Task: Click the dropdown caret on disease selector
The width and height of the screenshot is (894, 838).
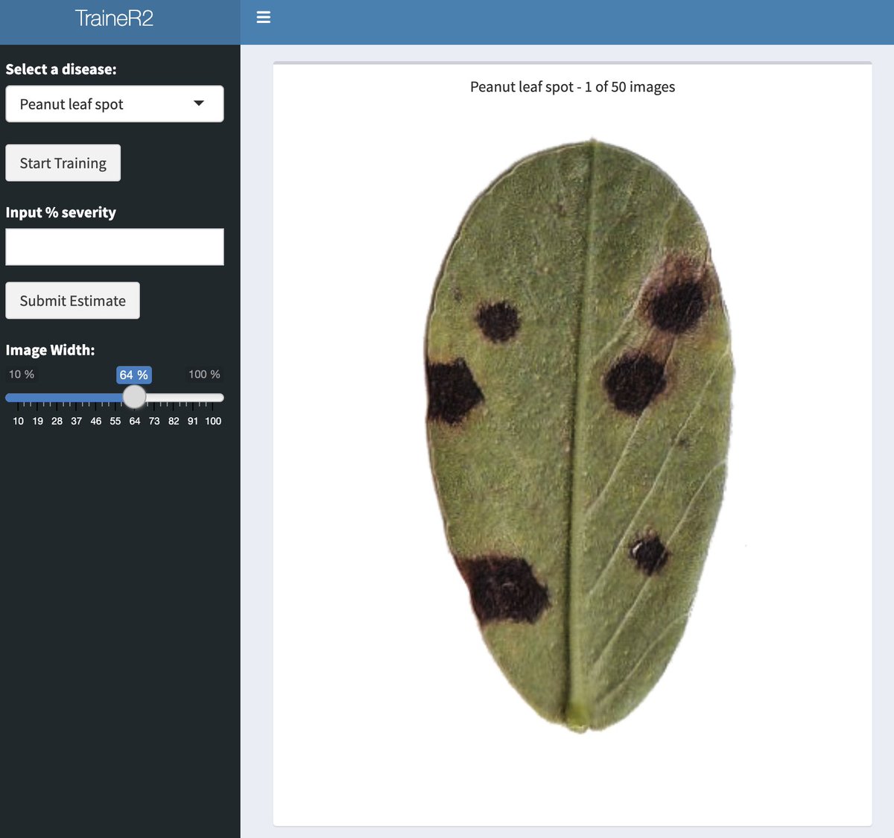Action: point(200,104)
